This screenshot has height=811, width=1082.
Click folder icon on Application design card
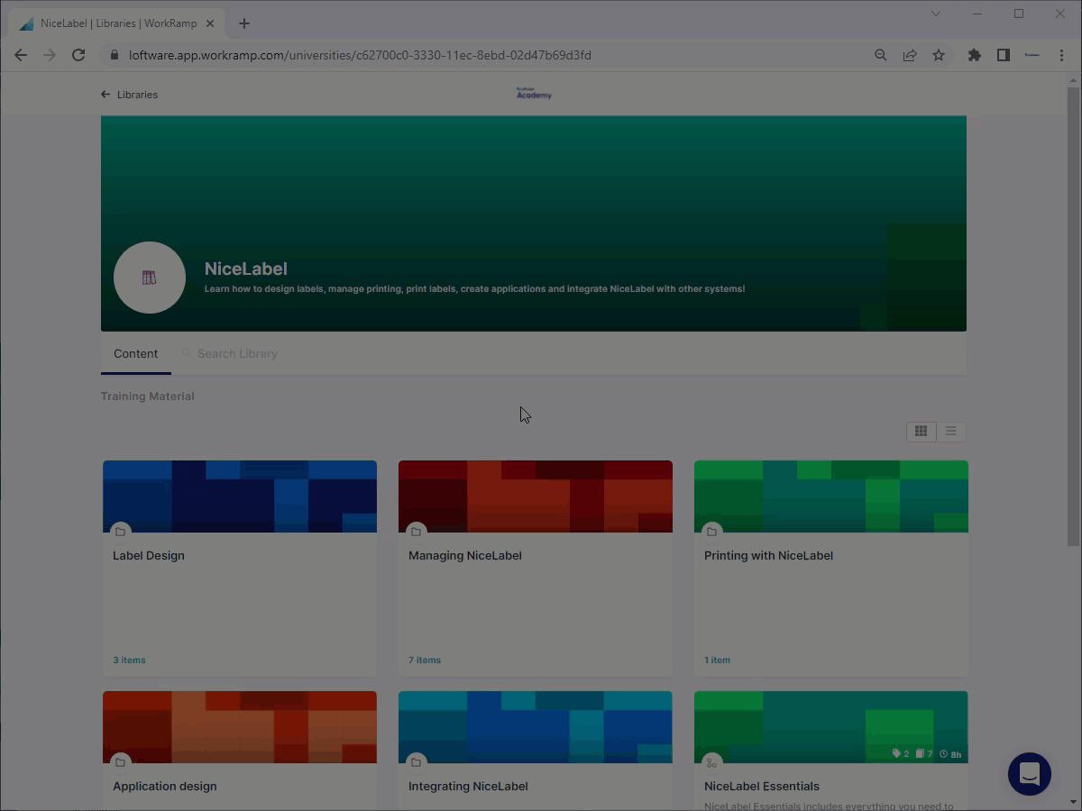[120, 762]
